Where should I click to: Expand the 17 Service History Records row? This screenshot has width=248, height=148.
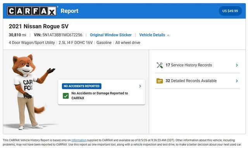point(197,65)
